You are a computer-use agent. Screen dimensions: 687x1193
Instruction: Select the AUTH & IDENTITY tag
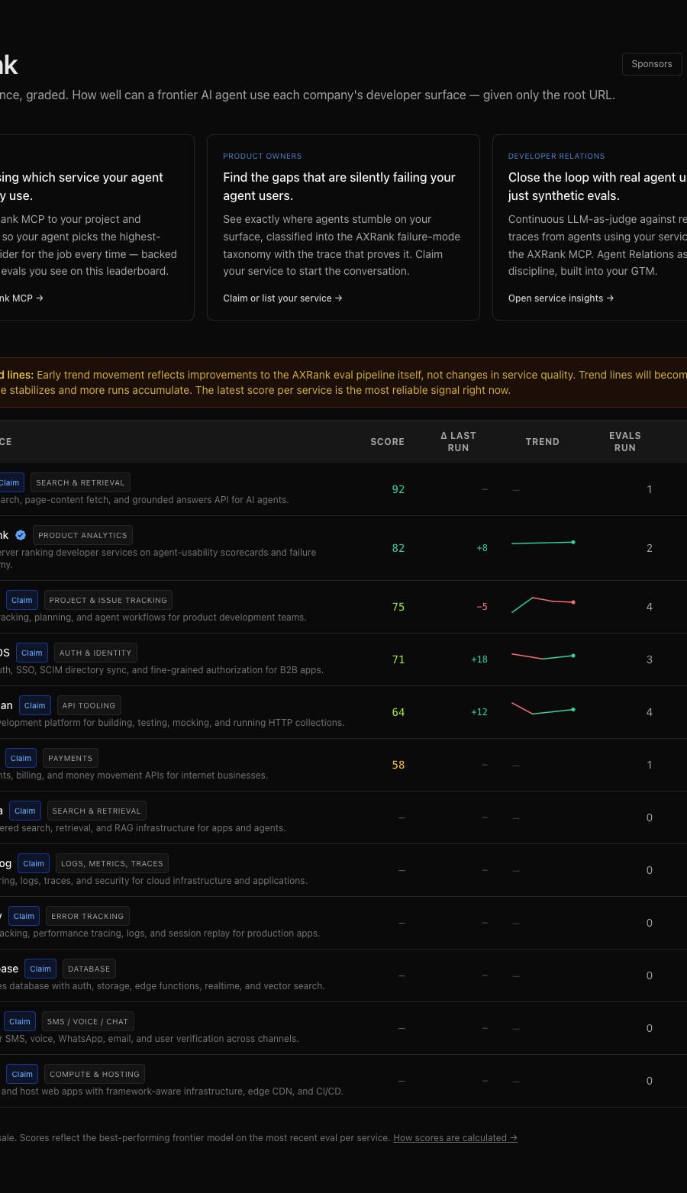point(95,653)
